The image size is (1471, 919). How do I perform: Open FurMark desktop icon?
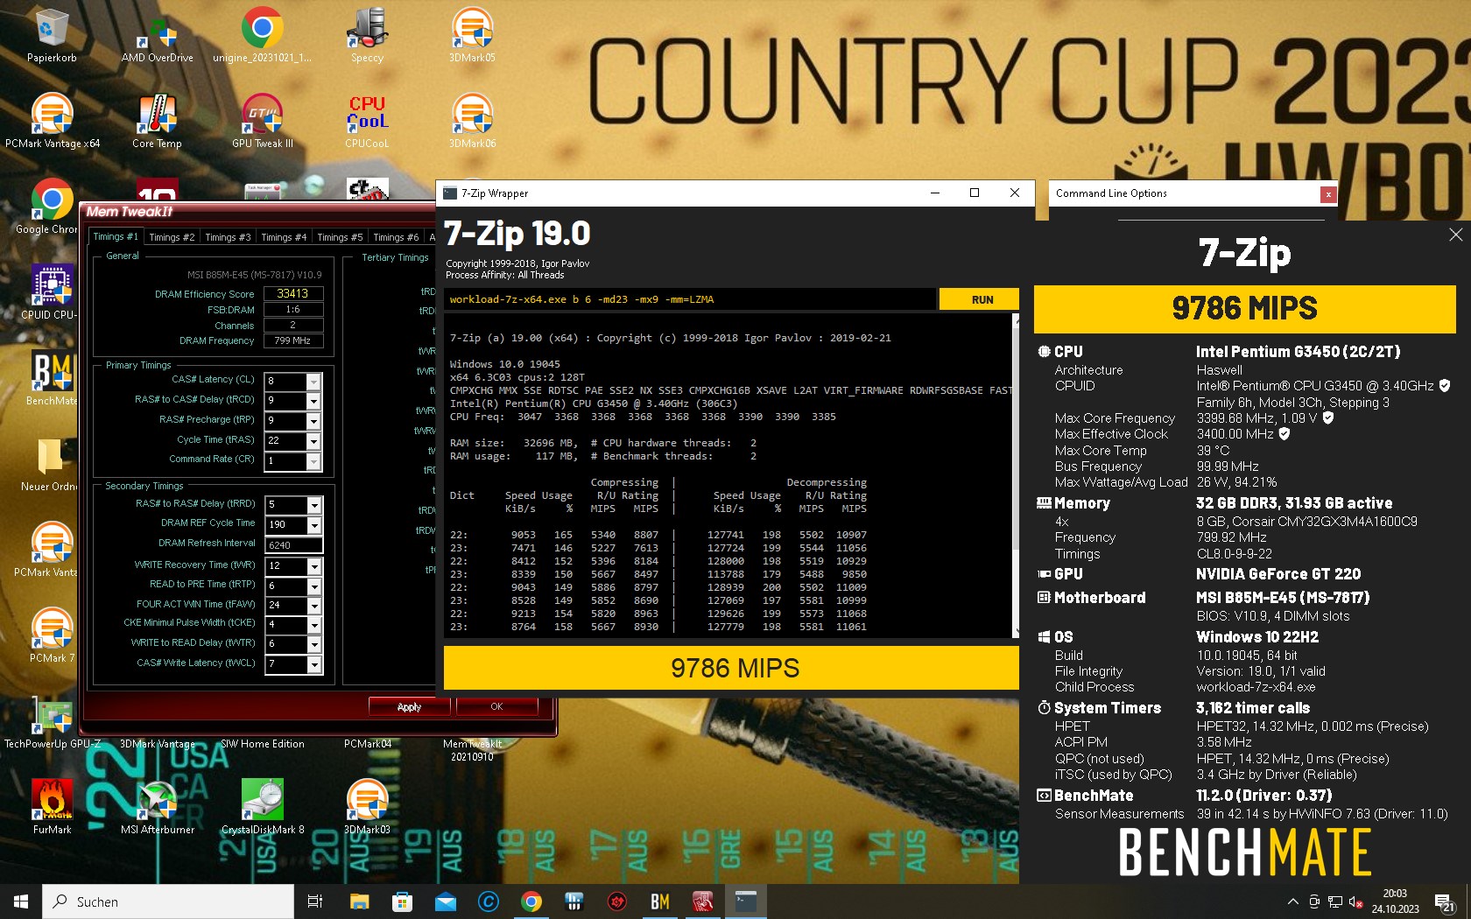pyautogui.click(x=52, y=807)
